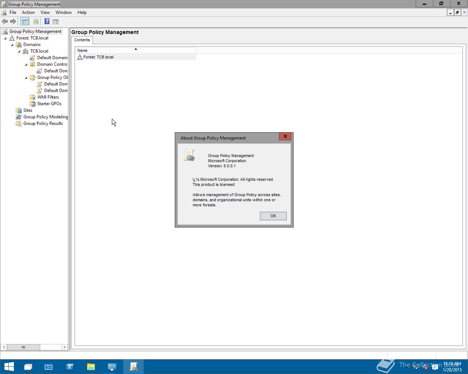This screenshot has width=468, height=374.
Task: Click the Forward arrow in the toolbar
Action: (13, 22)
